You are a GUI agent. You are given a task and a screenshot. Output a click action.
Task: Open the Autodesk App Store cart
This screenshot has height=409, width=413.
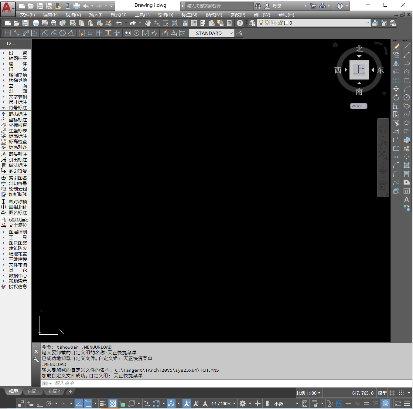[313, 6]
